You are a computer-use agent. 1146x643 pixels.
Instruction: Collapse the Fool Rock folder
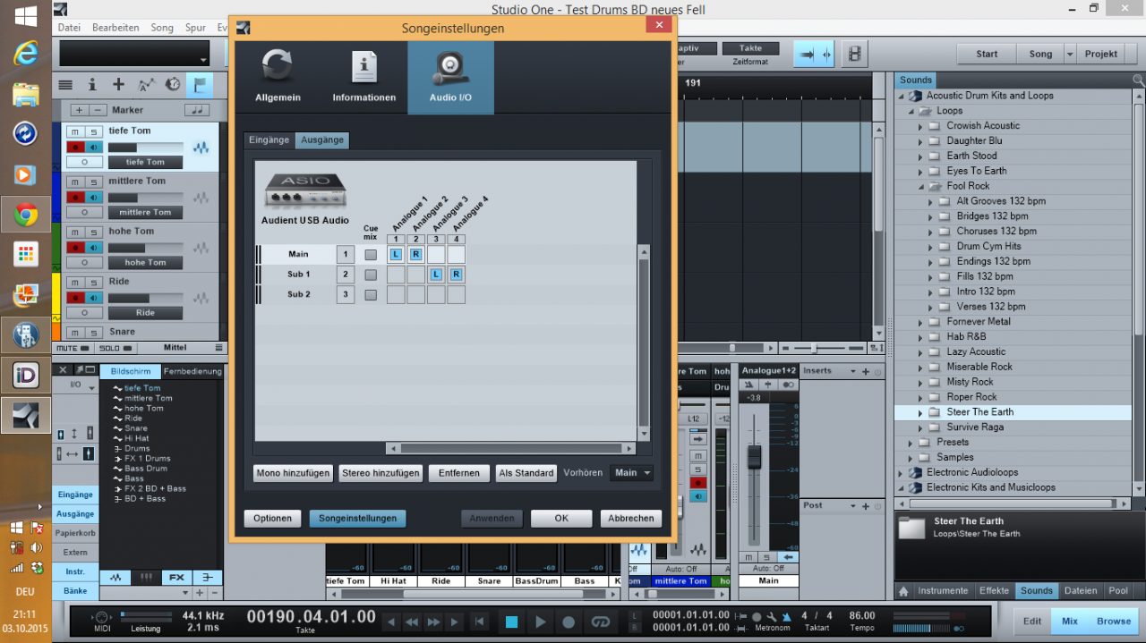[919, 186]
